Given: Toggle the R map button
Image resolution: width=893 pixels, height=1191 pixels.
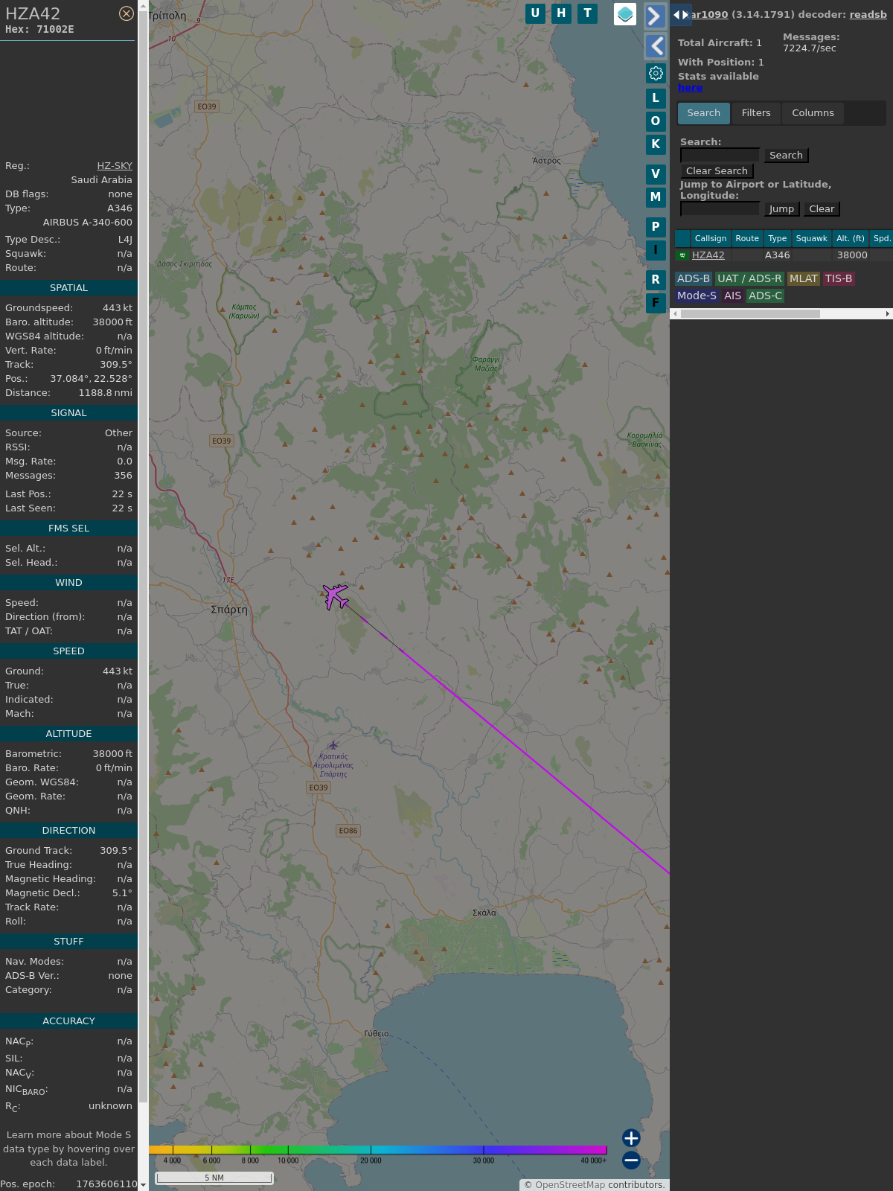Looking at the screenshot, I should click(x=656, y=279).
